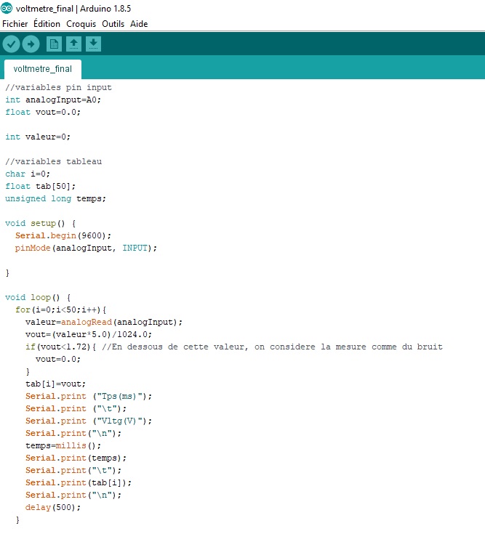Click the Serial.begin(9600) line
485x534 pixels.
tap(63, 235)
